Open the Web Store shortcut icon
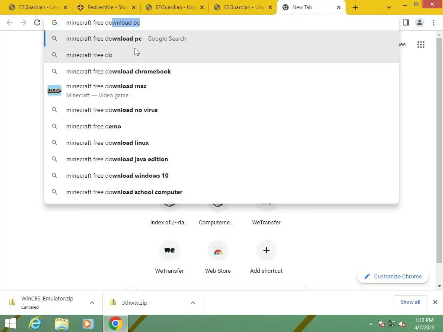 [x=218, y=251]
